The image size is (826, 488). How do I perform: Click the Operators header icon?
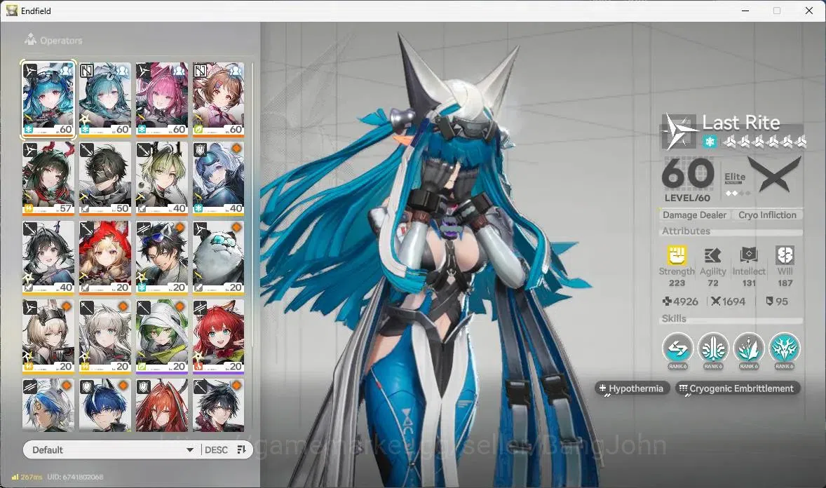click(31, 40)
